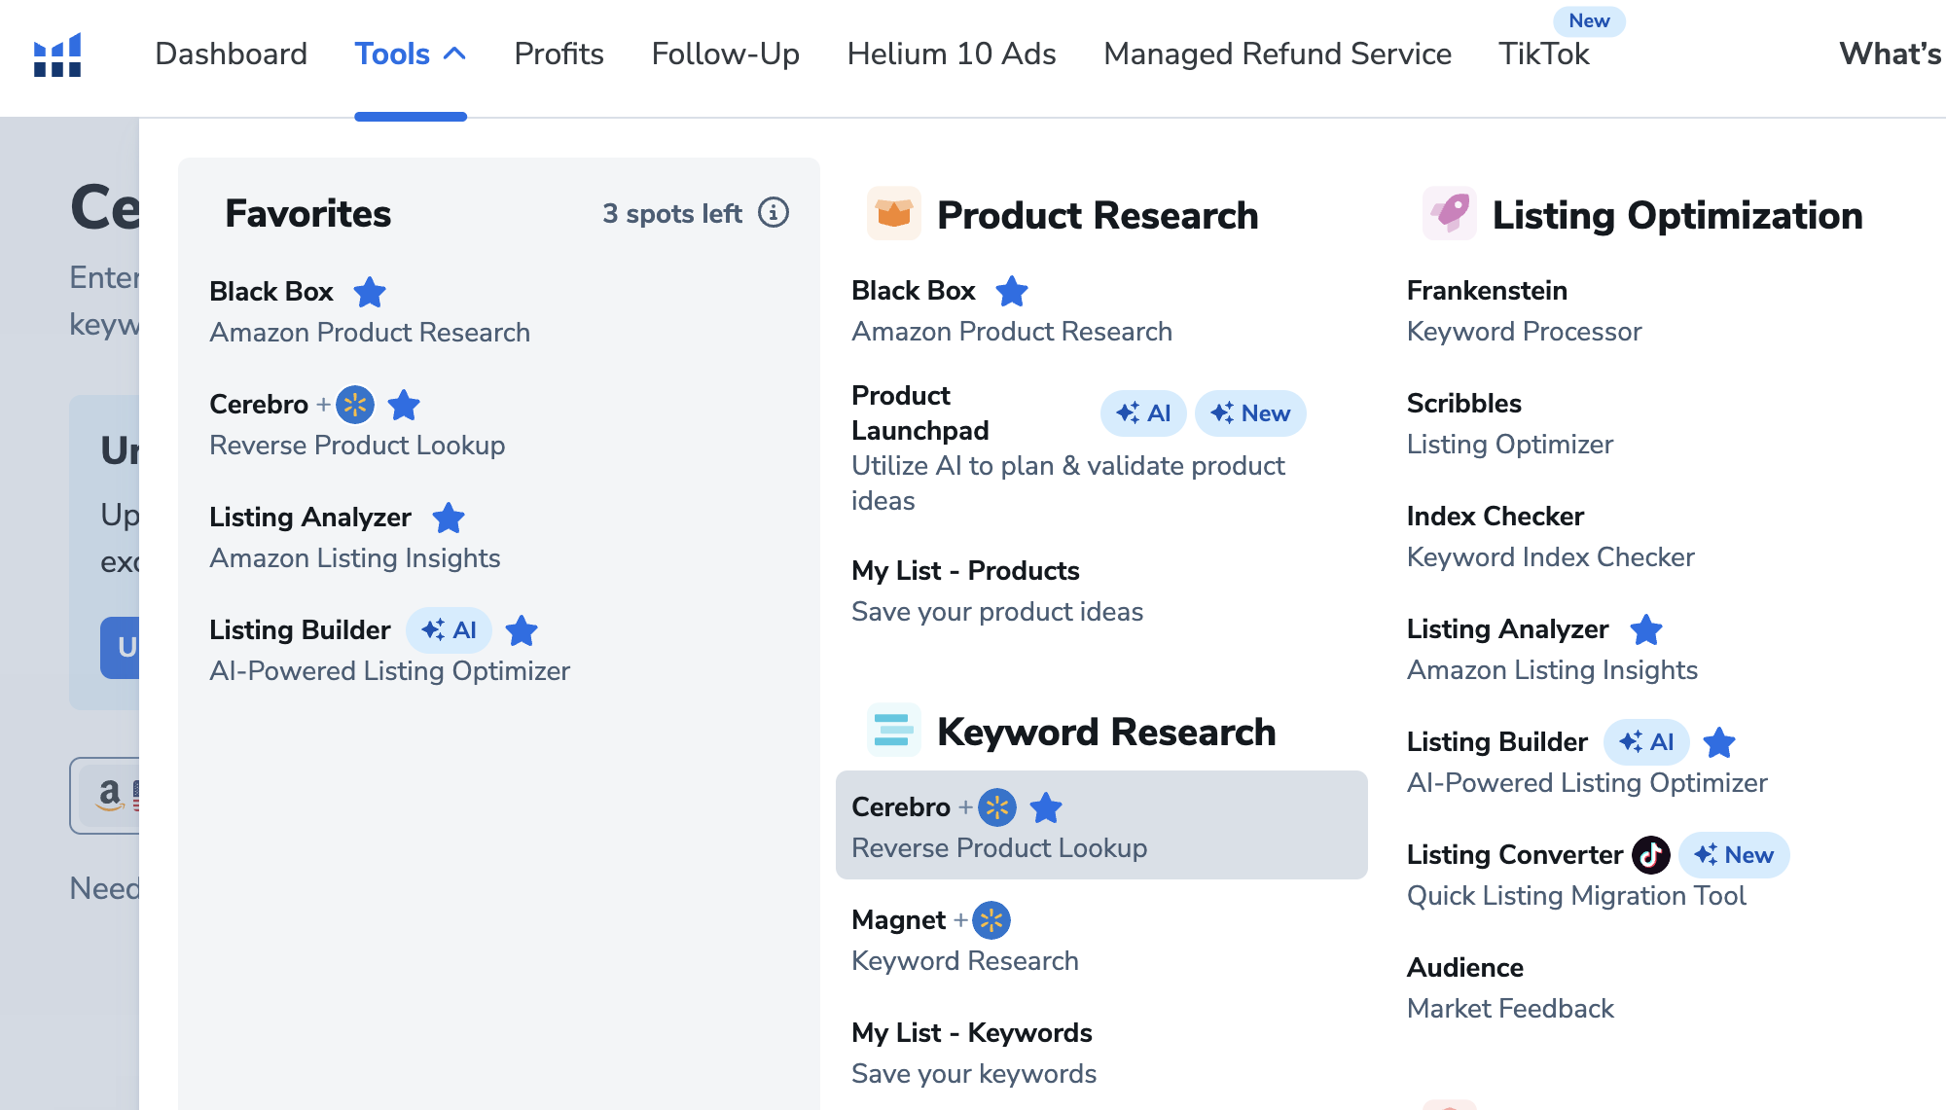Unfavorite Black Box star in Favorites panel
Screen dimensions: 1946x1110
[x=370, y=292]
